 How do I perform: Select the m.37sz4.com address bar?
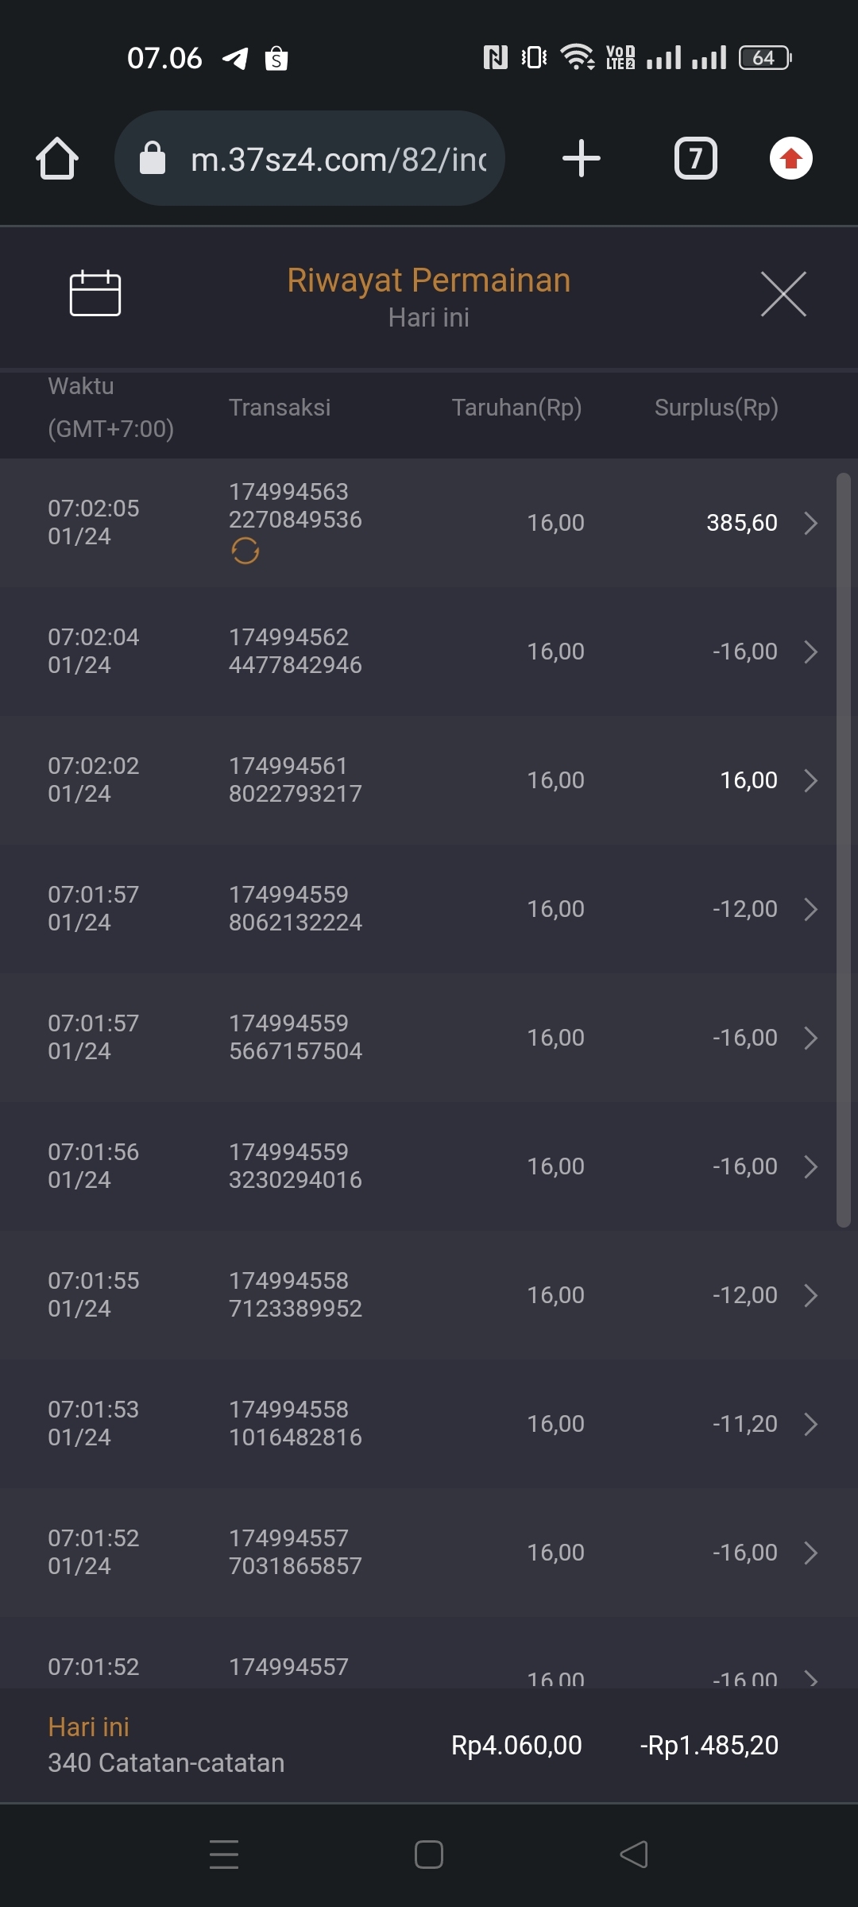coord(338,160)
